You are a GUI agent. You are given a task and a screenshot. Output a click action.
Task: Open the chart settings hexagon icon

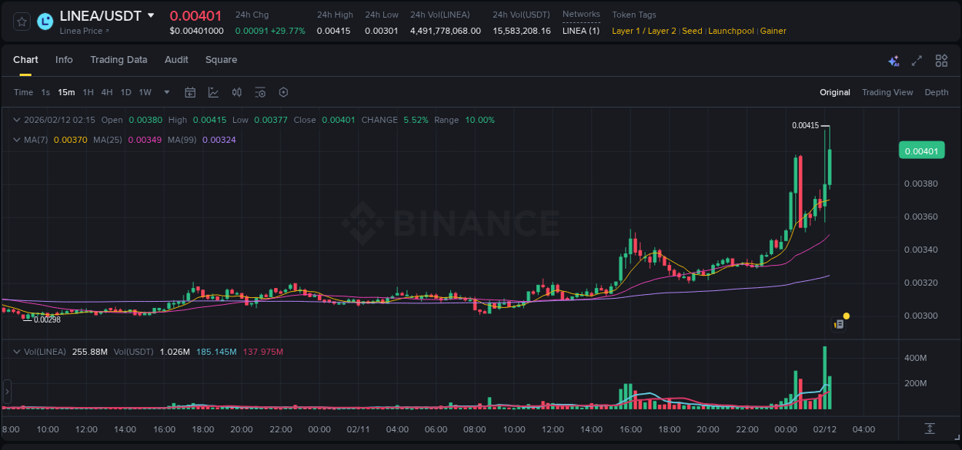pos(283,91)
